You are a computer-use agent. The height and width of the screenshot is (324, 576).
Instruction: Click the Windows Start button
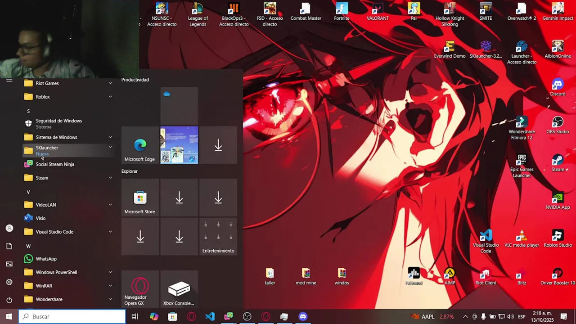[9, 316]
